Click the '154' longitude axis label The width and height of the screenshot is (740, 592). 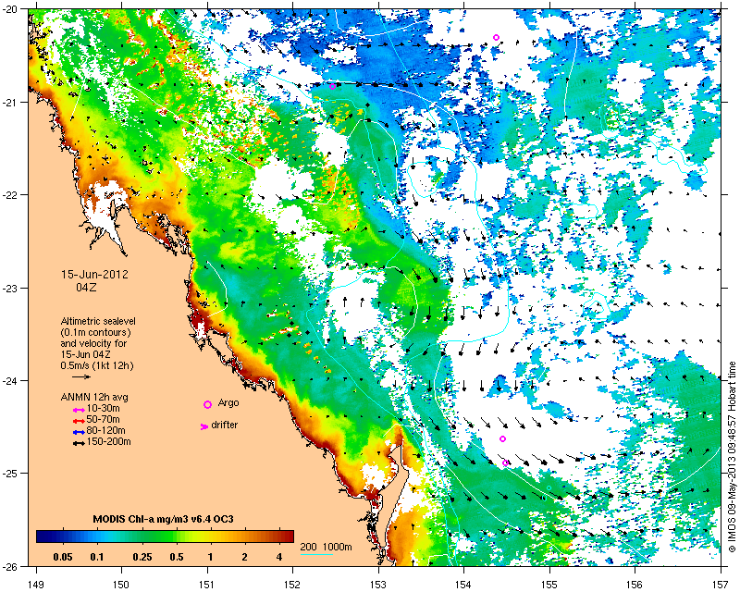pos(464,584)
